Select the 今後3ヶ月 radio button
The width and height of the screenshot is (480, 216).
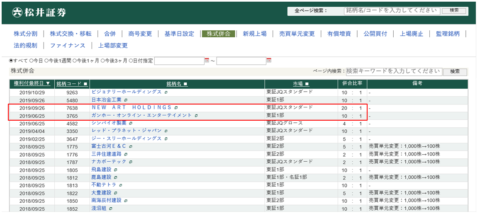tap(103, 61)
